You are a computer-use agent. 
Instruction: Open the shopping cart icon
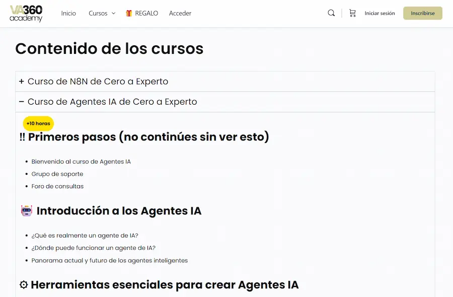pyautogui.click(x=352, y=13)
